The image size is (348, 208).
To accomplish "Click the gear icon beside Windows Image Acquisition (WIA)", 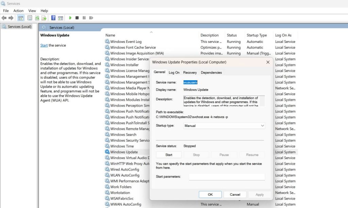I will pos(107,53).
